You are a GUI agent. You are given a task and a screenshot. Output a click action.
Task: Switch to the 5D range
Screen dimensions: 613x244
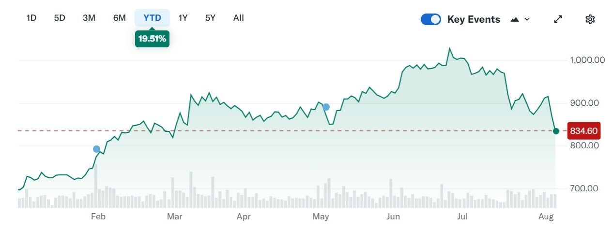click(x=60, y=18)
